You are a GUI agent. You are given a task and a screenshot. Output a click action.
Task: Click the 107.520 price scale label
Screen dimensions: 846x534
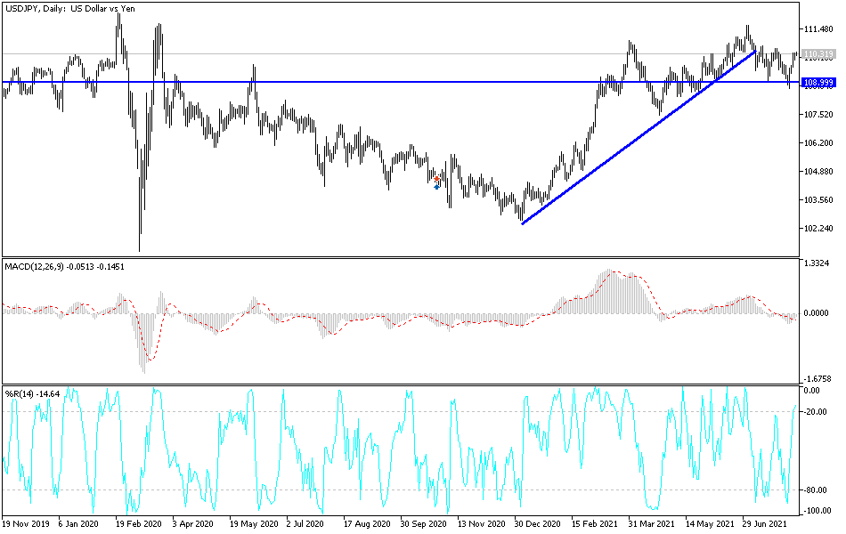pos(818,114)
